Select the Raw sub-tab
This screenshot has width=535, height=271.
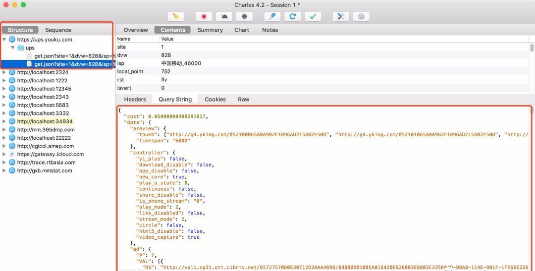tap(244, 99)
